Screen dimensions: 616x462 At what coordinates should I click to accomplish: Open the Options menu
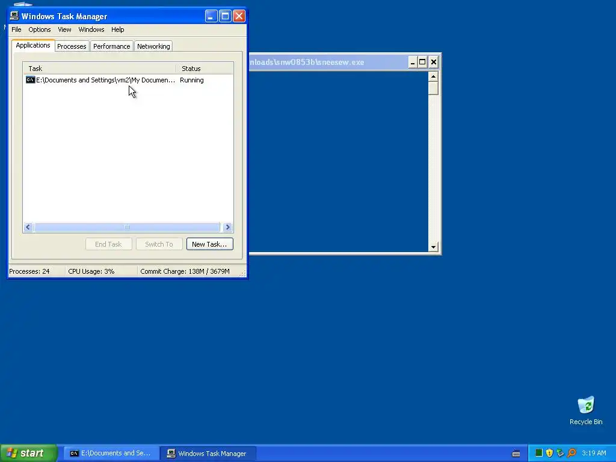(39, 29)
